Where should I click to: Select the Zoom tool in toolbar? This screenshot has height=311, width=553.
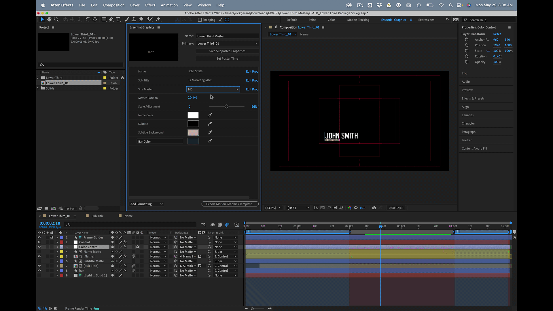click(56, 19)
